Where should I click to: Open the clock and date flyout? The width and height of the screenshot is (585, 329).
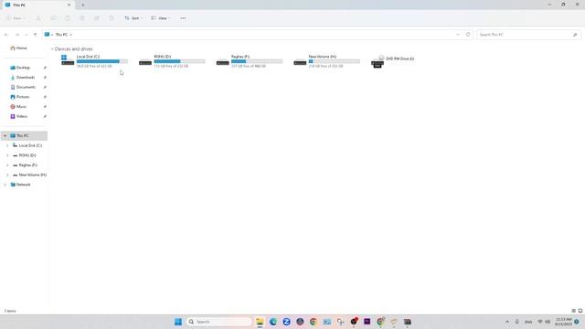(563, 322)
